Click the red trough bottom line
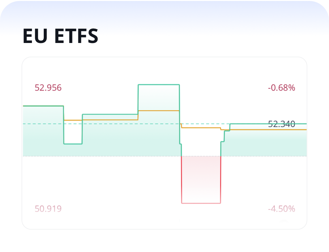This screenshot has width=329, height=252. (201, 203)
